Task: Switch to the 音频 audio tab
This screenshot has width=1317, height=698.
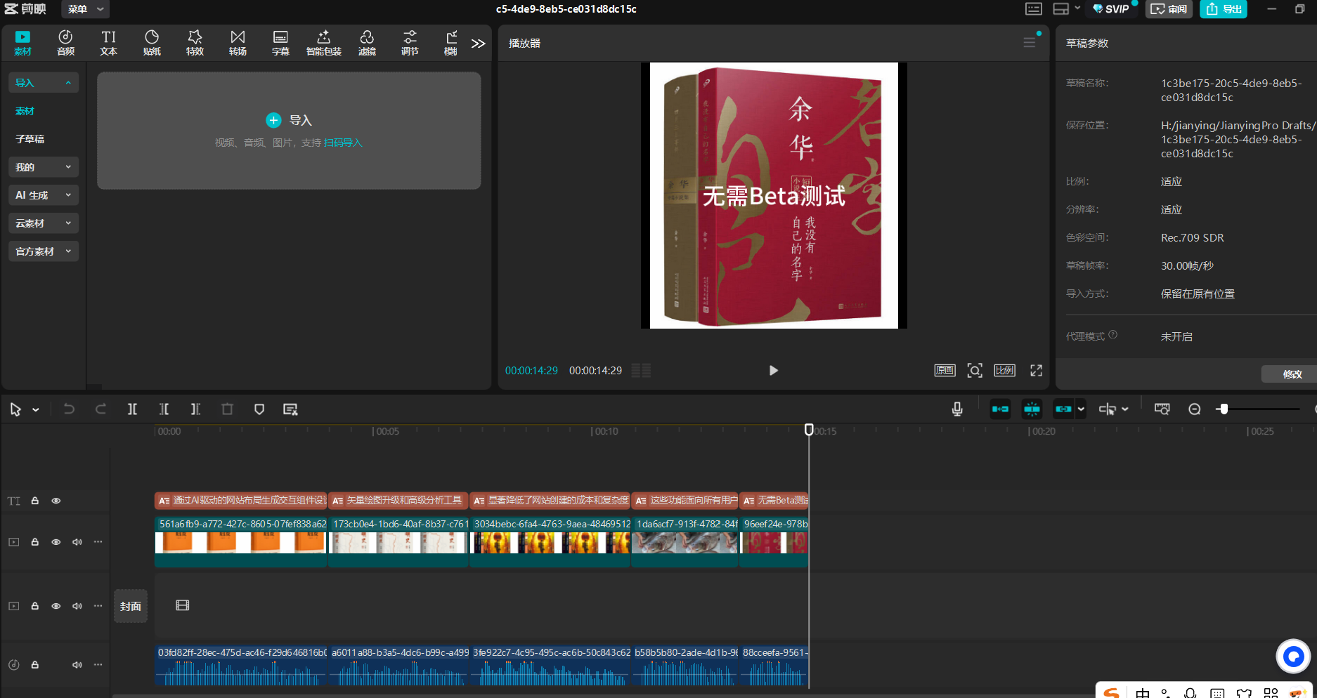Action: (65, 43)
